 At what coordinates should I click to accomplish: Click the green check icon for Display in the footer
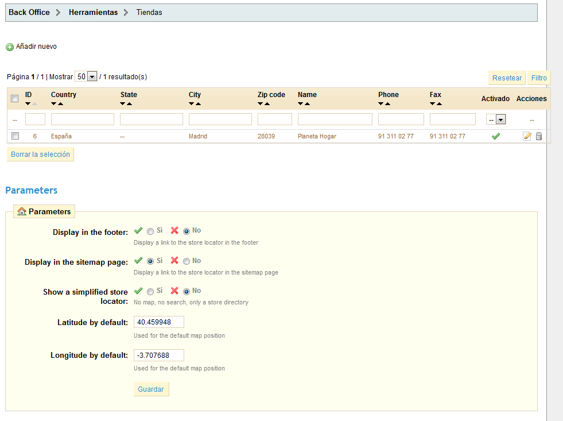point(138,230)
